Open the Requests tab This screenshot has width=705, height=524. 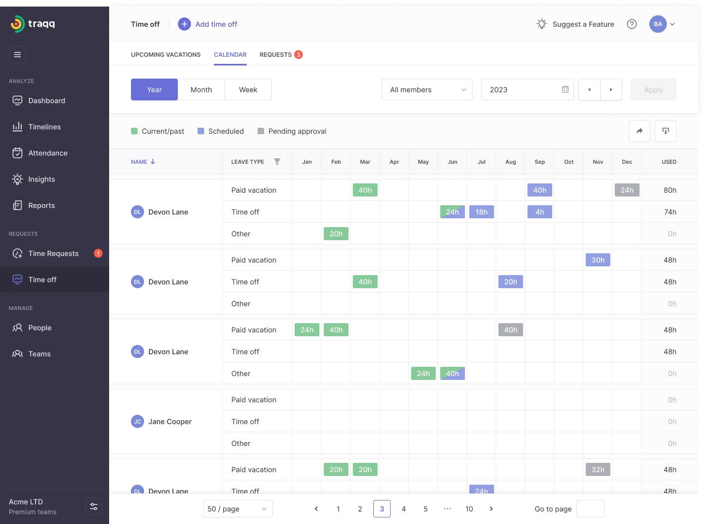tap(276, 55)
